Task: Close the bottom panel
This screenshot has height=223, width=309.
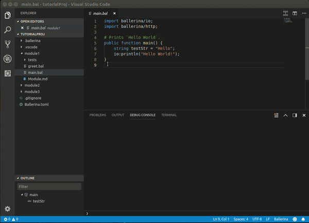Action: pyautogui.click(x=304, y=115)
